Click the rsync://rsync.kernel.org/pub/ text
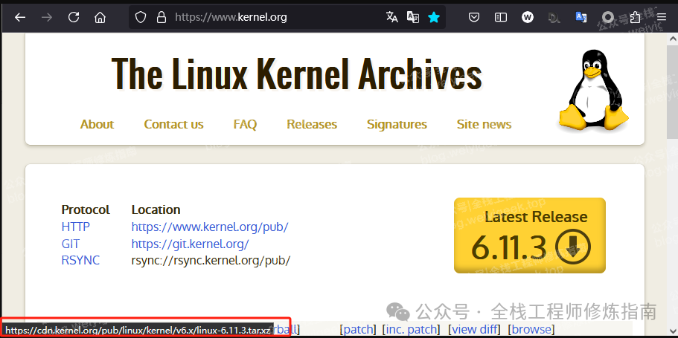This screenshot has width=678, height=338. [211, 260]
